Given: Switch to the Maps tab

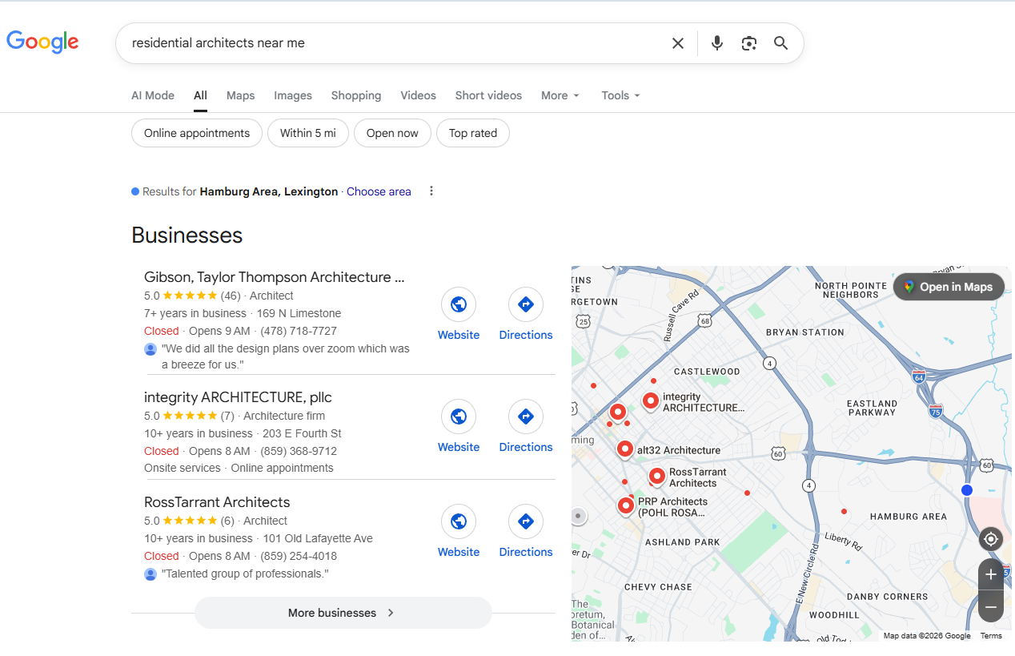Looking at the screenshot, I should [x=240, y=95].
